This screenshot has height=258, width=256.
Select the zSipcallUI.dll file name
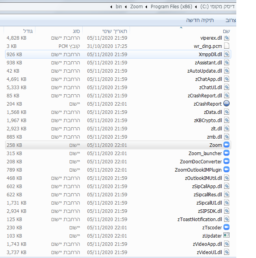pos(209,203)
